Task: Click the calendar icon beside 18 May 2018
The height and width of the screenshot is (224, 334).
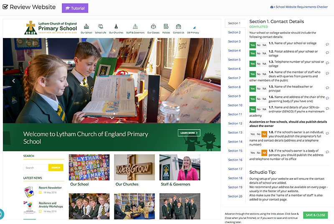Action: pyautogui.click(x=40, y=193)
